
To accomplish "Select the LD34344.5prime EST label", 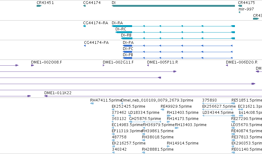I will pyautogui.click(x=218, y=112).
